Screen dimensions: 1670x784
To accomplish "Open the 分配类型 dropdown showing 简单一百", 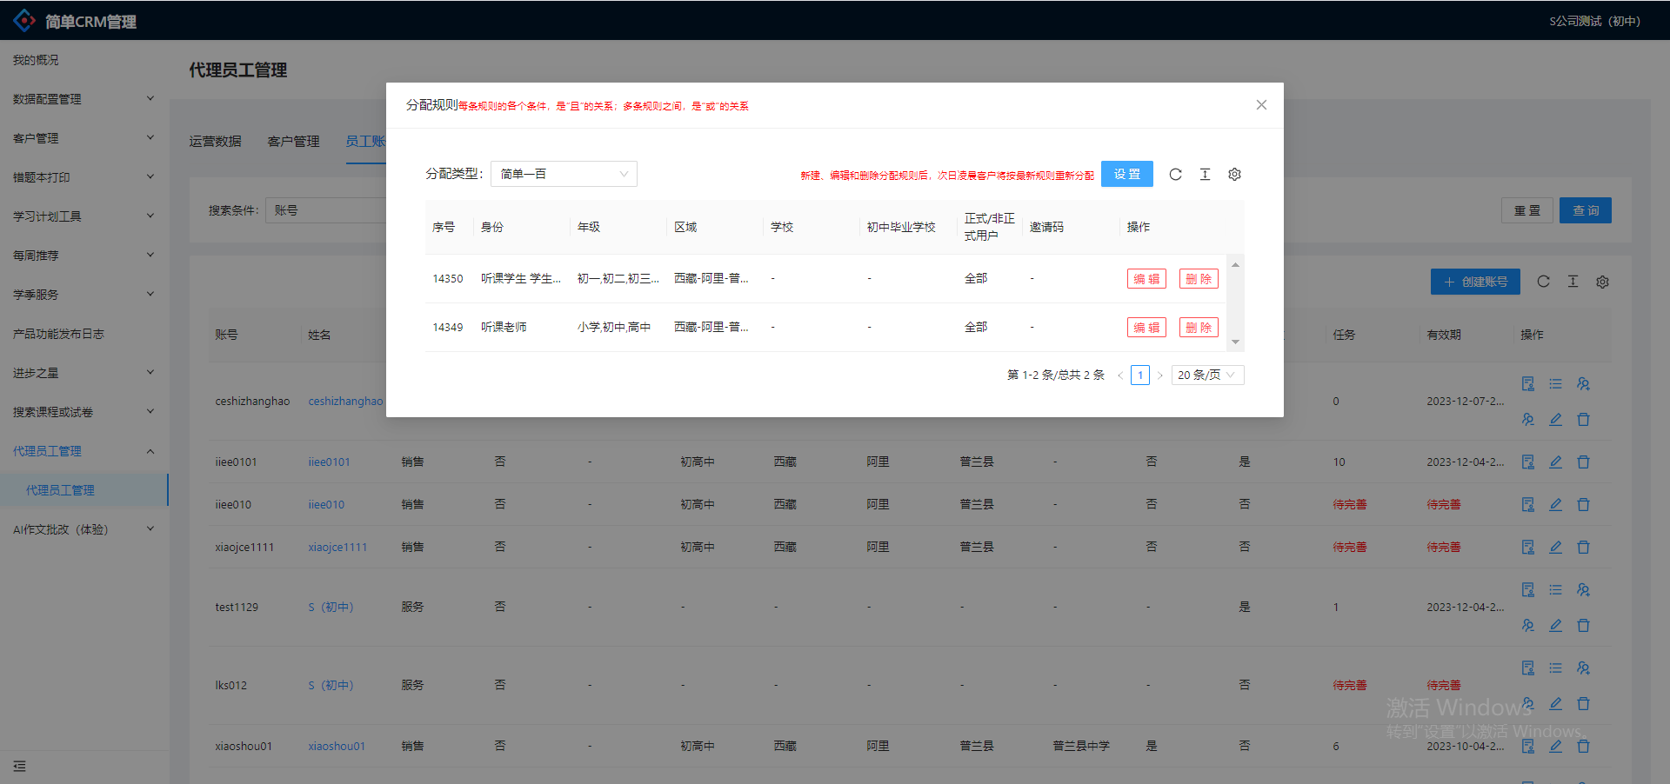I will coord(564,174).
